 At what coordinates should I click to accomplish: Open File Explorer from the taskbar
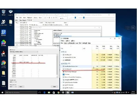[x=49, y=93]
